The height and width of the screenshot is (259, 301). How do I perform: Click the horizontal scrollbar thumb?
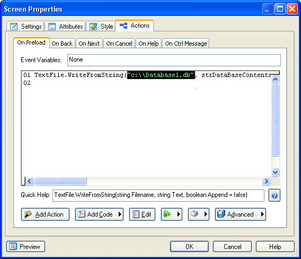[x=60, y=181]
